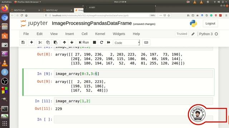Bookmark this page with the star icon
This screenshot has height=128, width=229.
coord(169,15)
